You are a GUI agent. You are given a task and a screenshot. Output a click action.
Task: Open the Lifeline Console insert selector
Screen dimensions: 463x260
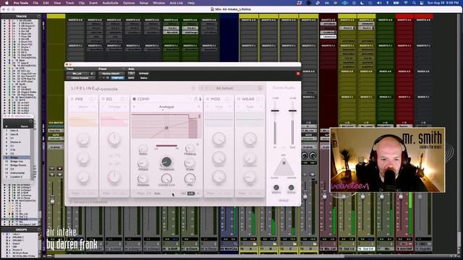pos(80,78)
